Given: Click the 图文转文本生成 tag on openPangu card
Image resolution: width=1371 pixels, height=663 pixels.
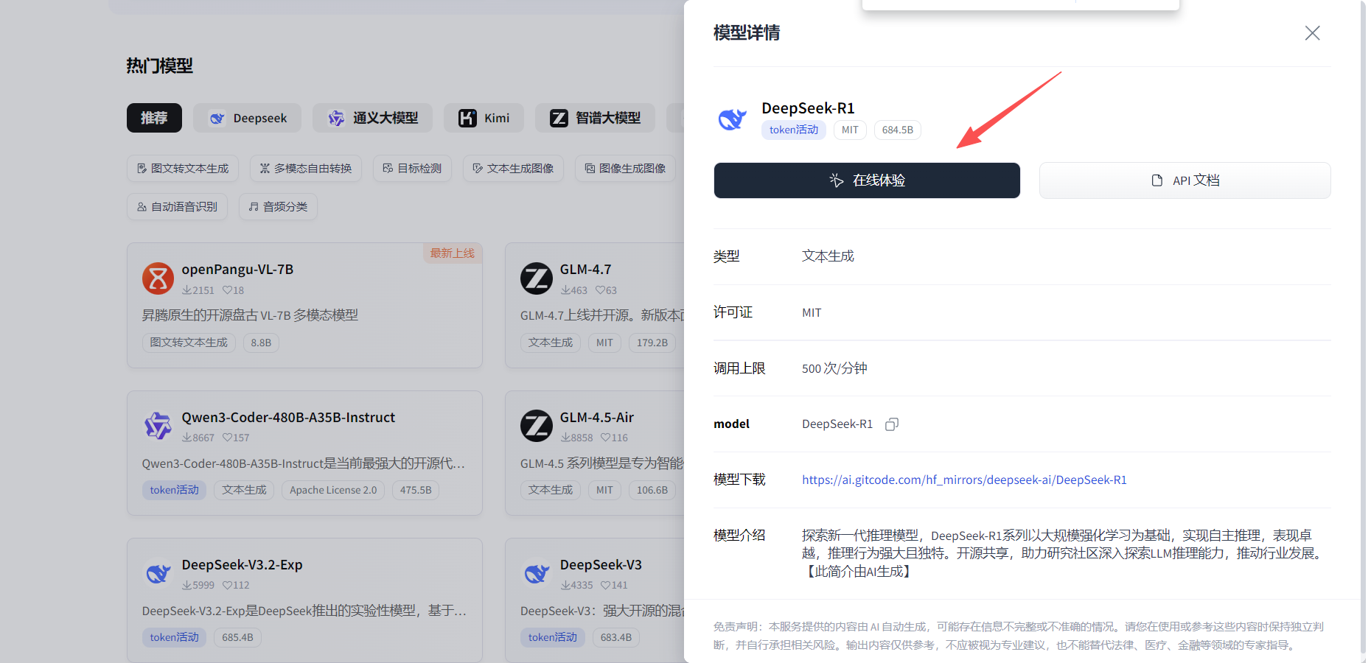Looking at the screenshot, I should (189, 343).
